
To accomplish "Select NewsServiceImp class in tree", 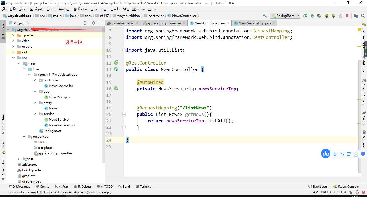I will point(59,125).
